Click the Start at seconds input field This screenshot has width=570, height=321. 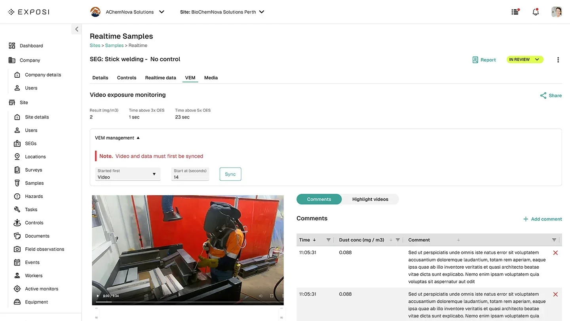pos(190,177)
